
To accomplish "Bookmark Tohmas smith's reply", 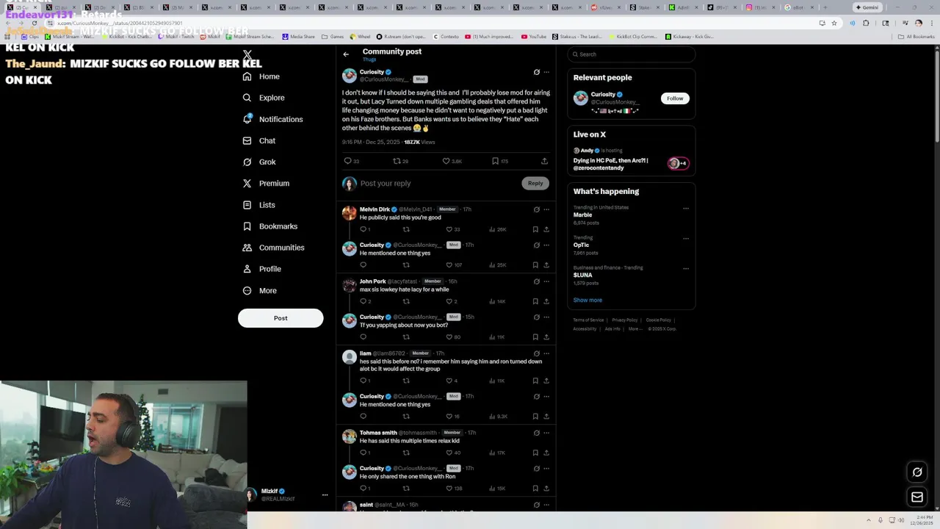I will (535, 453).
